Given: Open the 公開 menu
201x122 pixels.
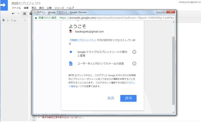Looking at the screenshot, I should (49, 8).
